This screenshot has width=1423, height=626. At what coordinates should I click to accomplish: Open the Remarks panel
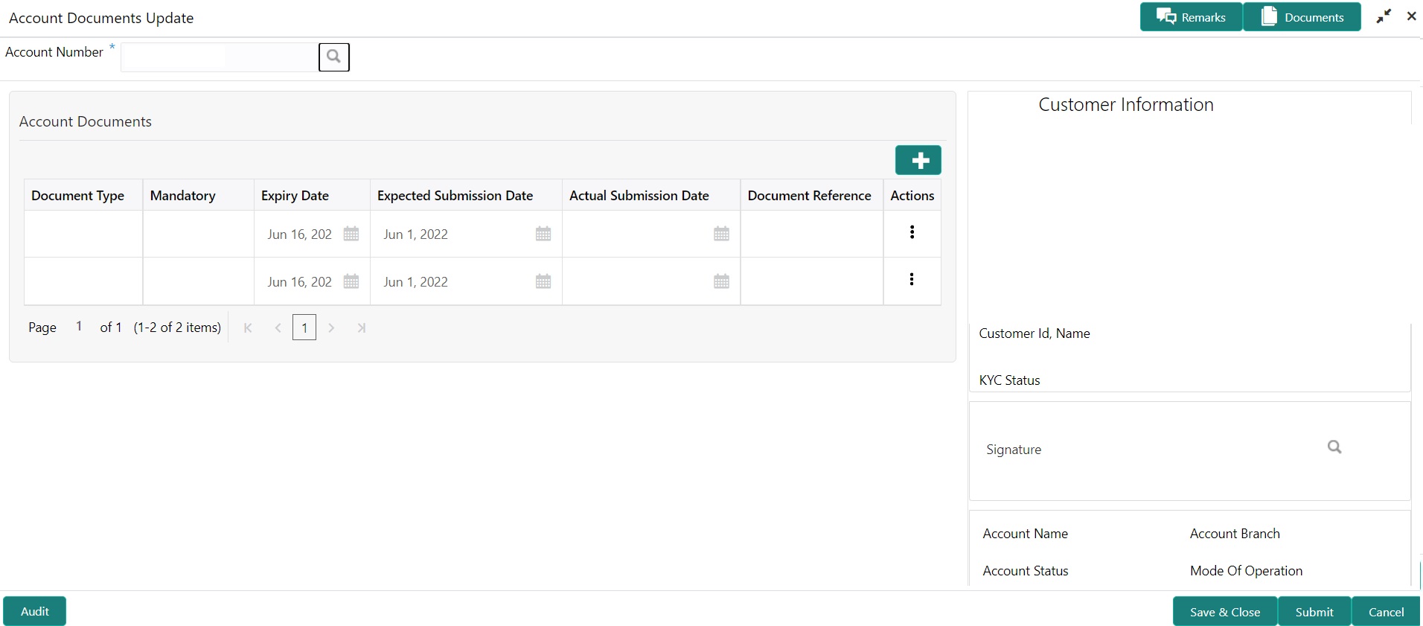[1191, 17]
